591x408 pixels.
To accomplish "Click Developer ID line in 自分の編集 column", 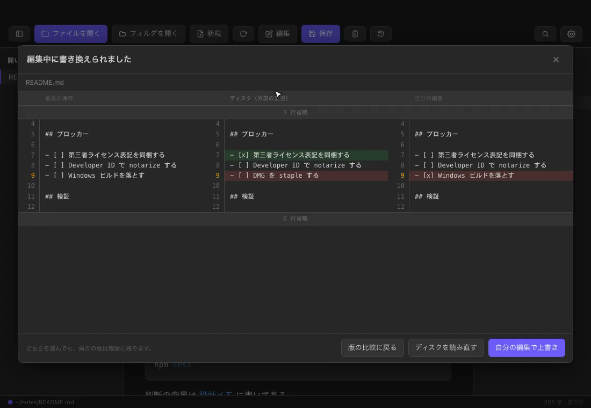I will click(x=480, y=165).
